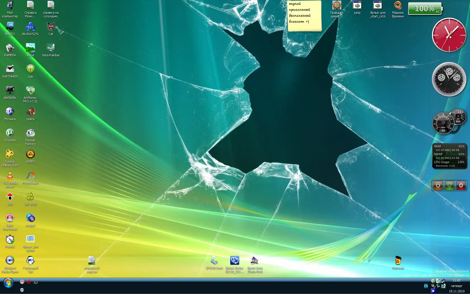Launch the Opera browser desktop icon
This screenshot has height=294, width=470.
pos(30,112)
